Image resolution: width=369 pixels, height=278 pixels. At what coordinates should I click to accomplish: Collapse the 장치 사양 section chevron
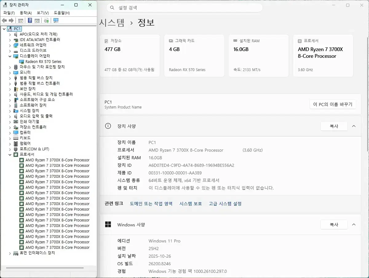[354, 126]
